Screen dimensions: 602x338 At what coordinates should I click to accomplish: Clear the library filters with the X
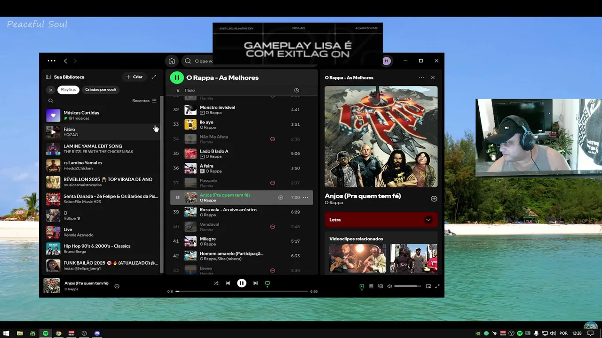(51, 90)
